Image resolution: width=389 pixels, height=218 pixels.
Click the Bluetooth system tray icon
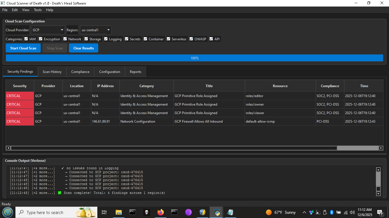(332, 212)
